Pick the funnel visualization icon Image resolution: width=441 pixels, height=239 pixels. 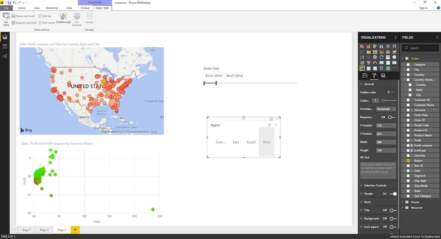pos(369,63)
